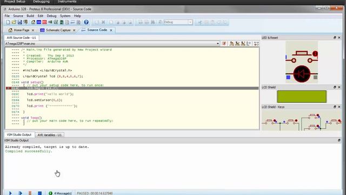Open the System menu
This screenshot has width=346, height=195.
[x=65, y=16]
